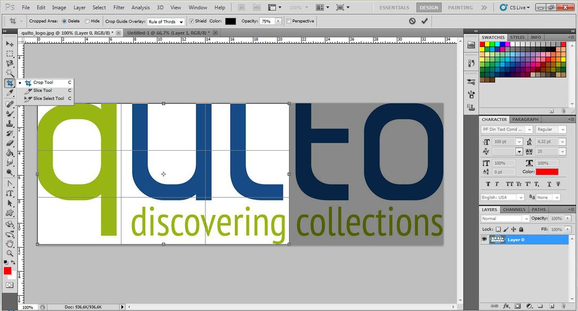Select the Eyedropper tool
This screenshot has height=311, width=578.
click(x=10, y=93)
